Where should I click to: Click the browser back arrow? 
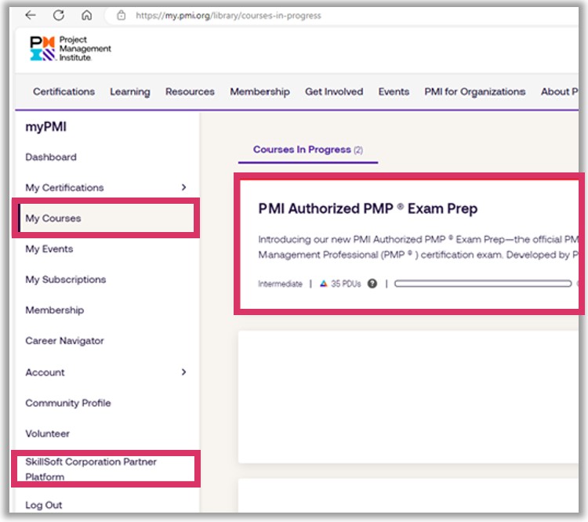coord(31,16)
